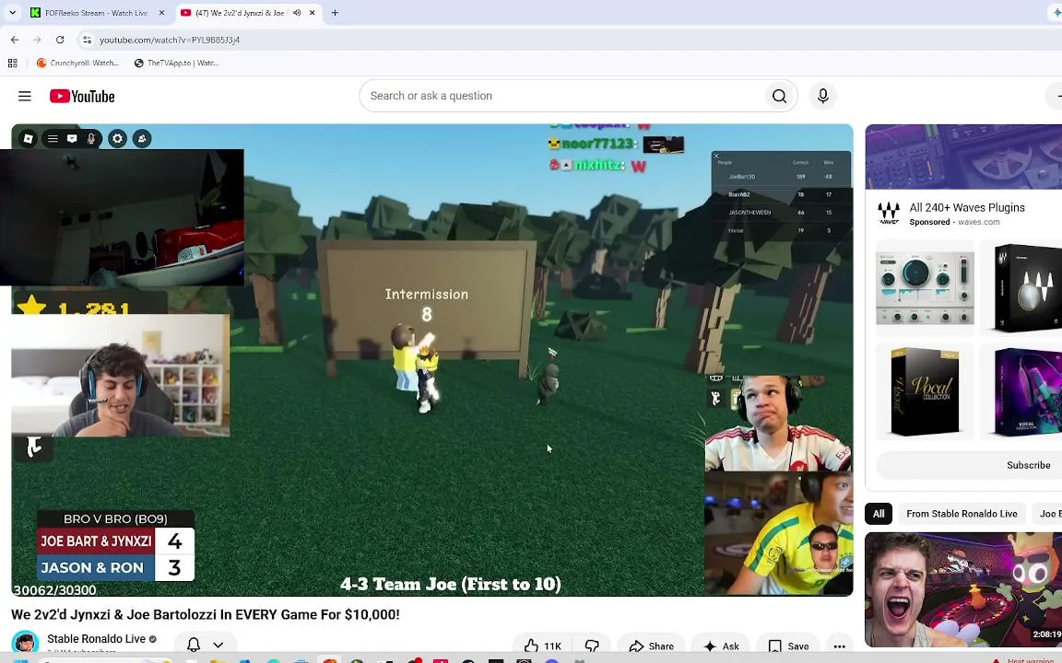Image resolution: width=1062 pixels, height=663 pixels.
Task: View site information icon in address bar
Action: pyautogui.click(x=87, y=40)
